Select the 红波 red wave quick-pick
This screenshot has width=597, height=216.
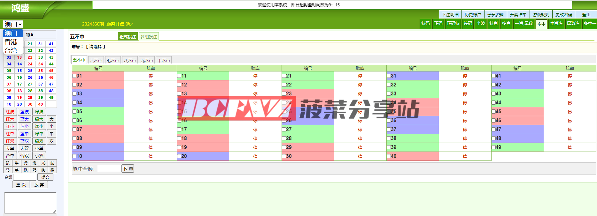coord(10,112)
